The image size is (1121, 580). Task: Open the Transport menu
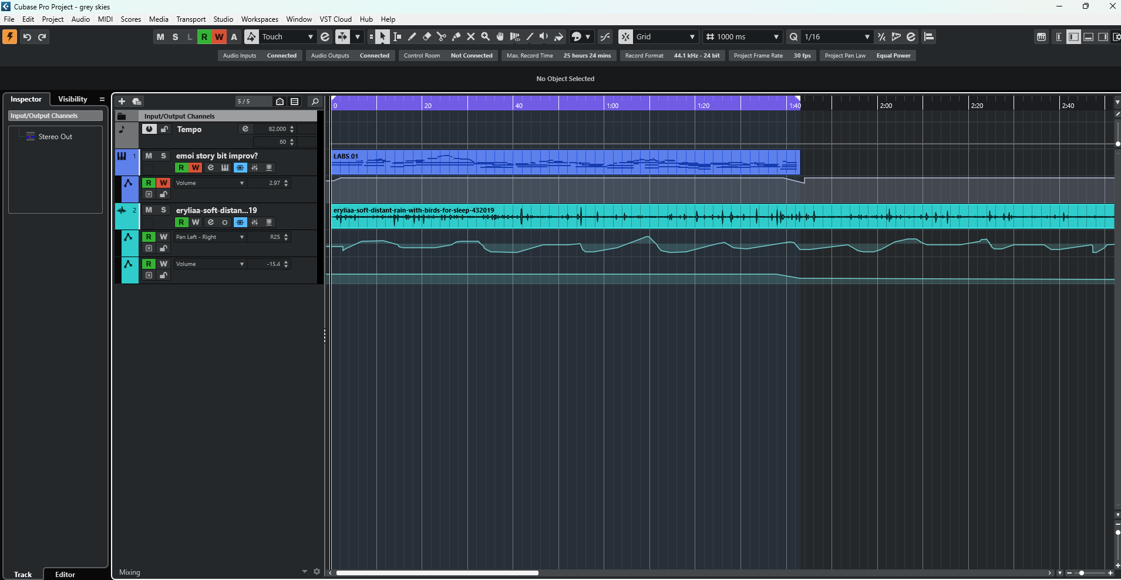pos(191,19)
